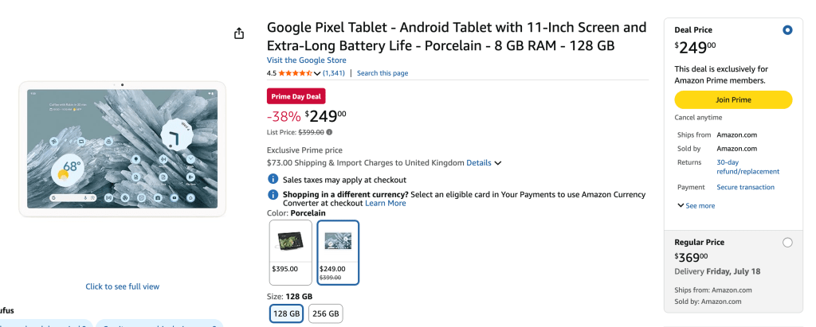
Task: Select the $395.00 color swatch
Action: (291, 251)
